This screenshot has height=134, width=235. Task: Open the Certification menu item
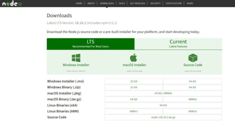pos(174,3)
